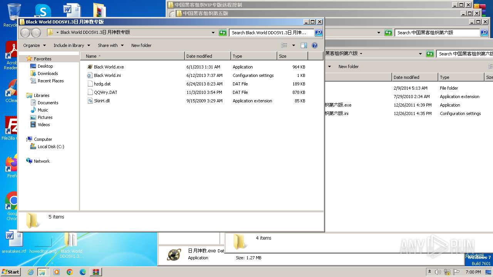
Task: Open Google Chrome from taskbar
Action: click(69, 272)
